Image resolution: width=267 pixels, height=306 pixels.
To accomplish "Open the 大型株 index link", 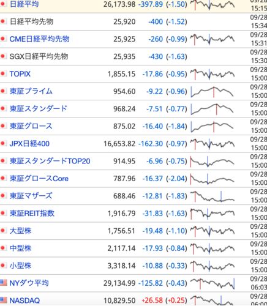I will click(21, 231).
